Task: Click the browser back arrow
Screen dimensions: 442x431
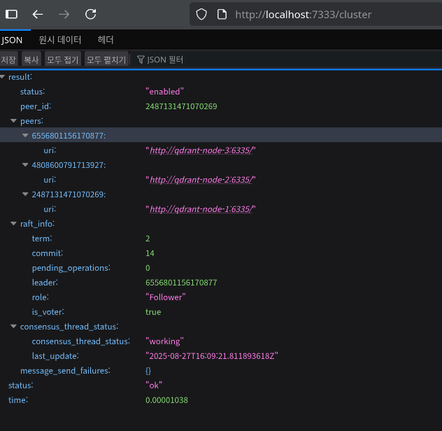Action: pos(38,14)
